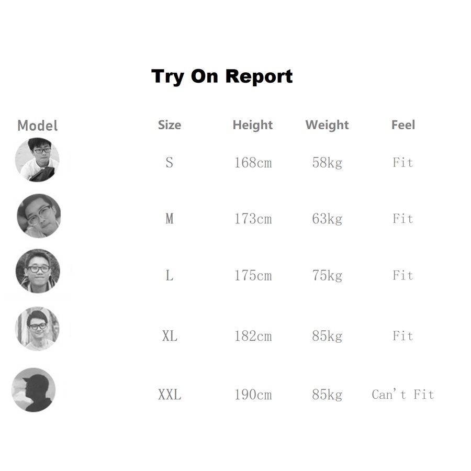This screenshot has width=471, height=471.
Task: Click the L size model avatar photo
Action: pos(38,271)
